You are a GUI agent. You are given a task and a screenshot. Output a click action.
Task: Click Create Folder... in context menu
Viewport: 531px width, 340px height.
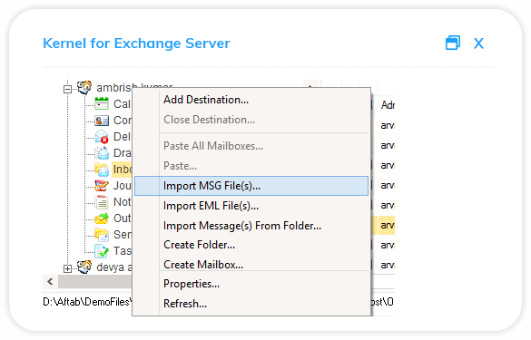(x=251, y=245)
